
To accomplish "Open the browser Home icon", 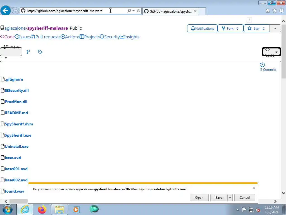I will coord(268,11).
